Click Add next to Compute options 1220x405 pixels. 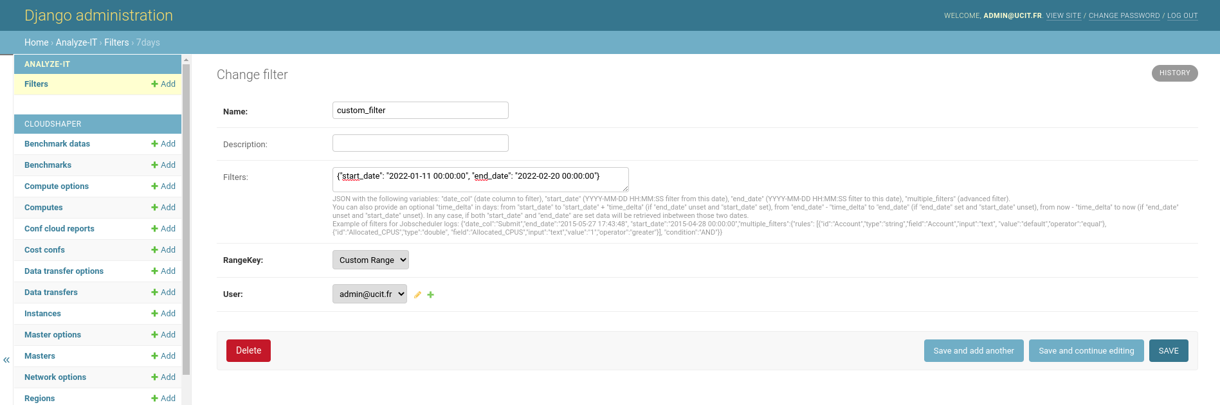pyautogui.click(x=163, y=186)
